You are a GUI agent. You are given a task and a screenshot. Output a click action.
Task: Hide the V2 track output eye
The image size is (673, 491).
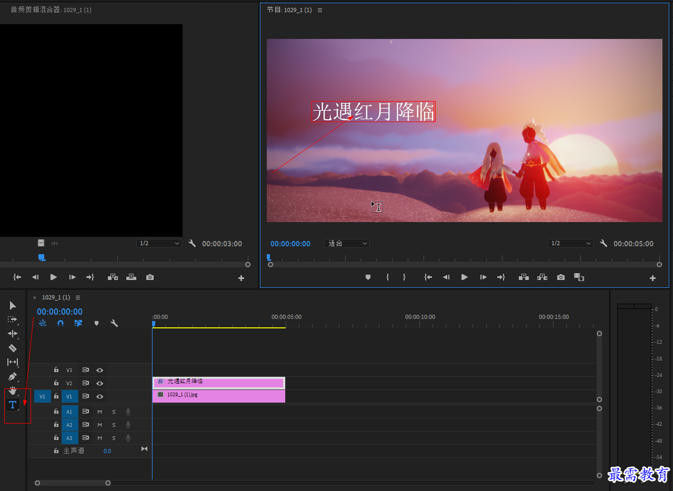99,384
